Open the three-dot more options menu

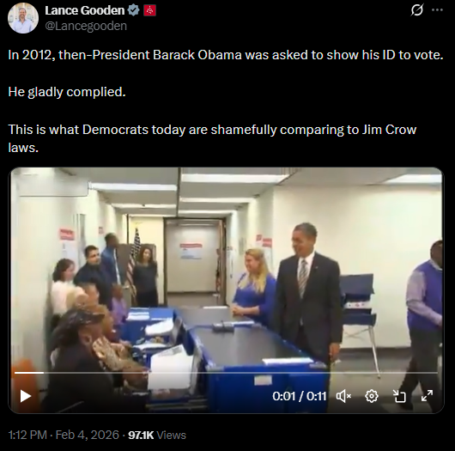click(x=437, y=10)
